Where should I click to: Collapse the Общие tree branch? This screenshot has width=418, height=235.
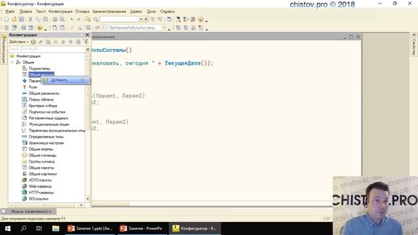12,62
